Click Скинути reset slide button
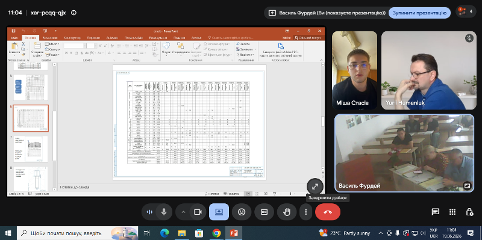 pyautogui.click(x=53, y=49)
